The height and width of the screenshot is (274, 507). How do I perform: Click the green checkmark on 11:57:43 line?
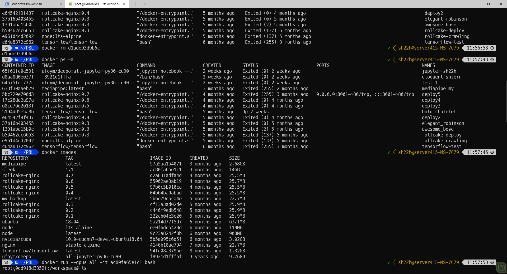click(389, 60)
